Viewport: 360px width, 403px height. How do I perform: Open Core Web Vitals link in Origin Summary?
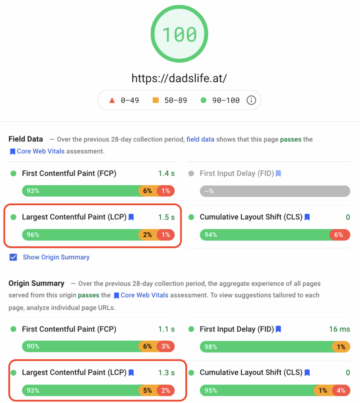144,295
